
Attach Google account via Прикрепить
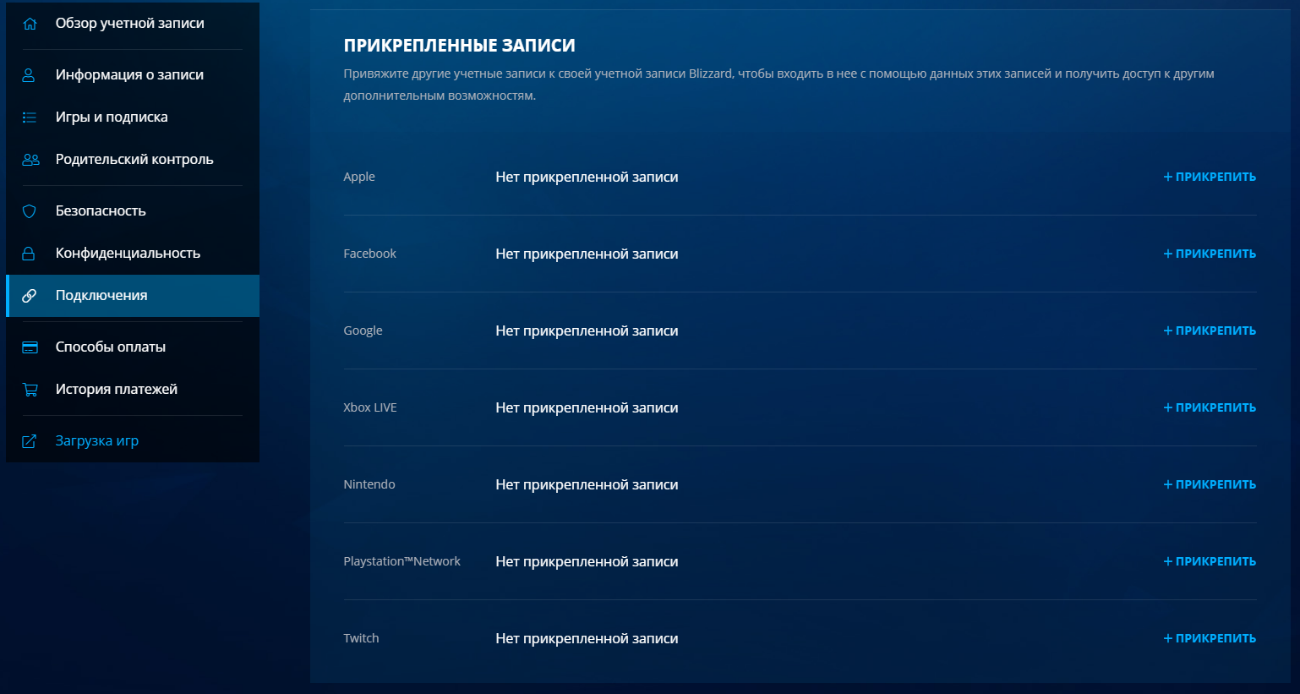click(1210, 331)
